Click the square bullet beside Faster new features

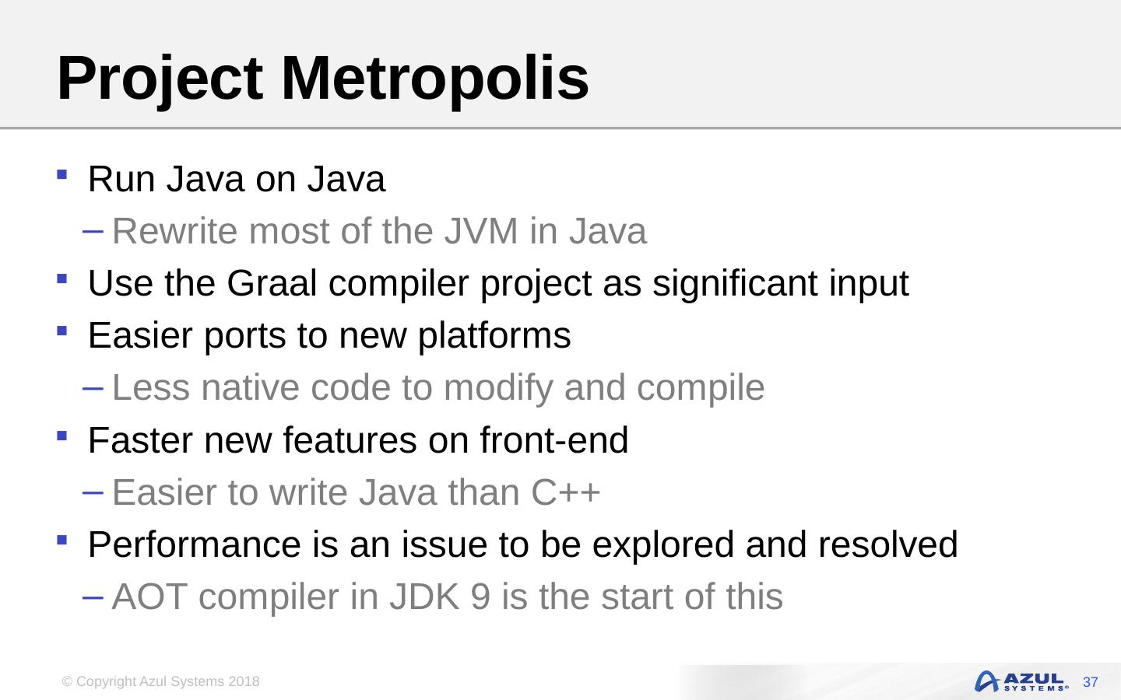61,435
